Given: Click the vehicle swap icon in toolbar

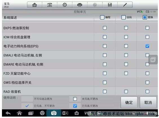Looking at the screenshot, I should click(x=50, y=5).
